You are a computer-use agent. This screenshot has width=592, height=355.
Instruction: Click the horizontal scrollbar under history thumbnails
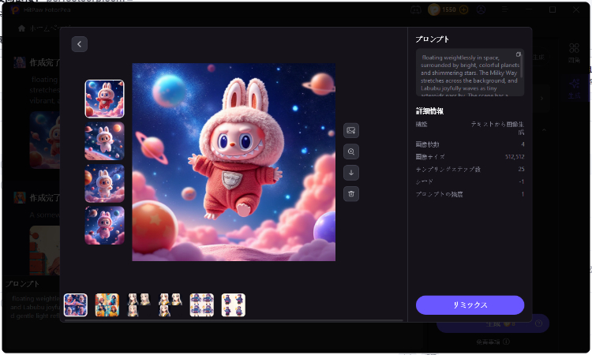click(234, 320)
